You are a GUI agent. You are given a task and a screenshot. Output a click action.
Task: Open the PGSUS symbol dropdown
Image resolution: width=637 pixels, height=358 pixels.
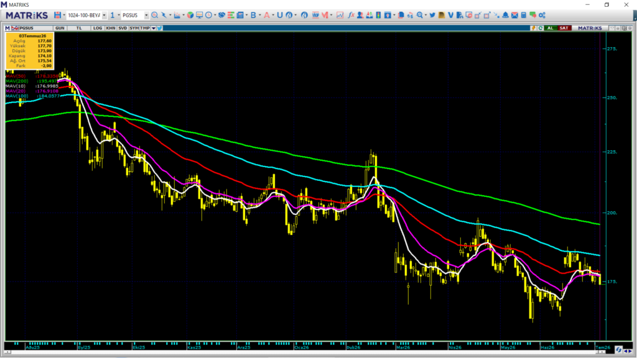tap(146, 15)
